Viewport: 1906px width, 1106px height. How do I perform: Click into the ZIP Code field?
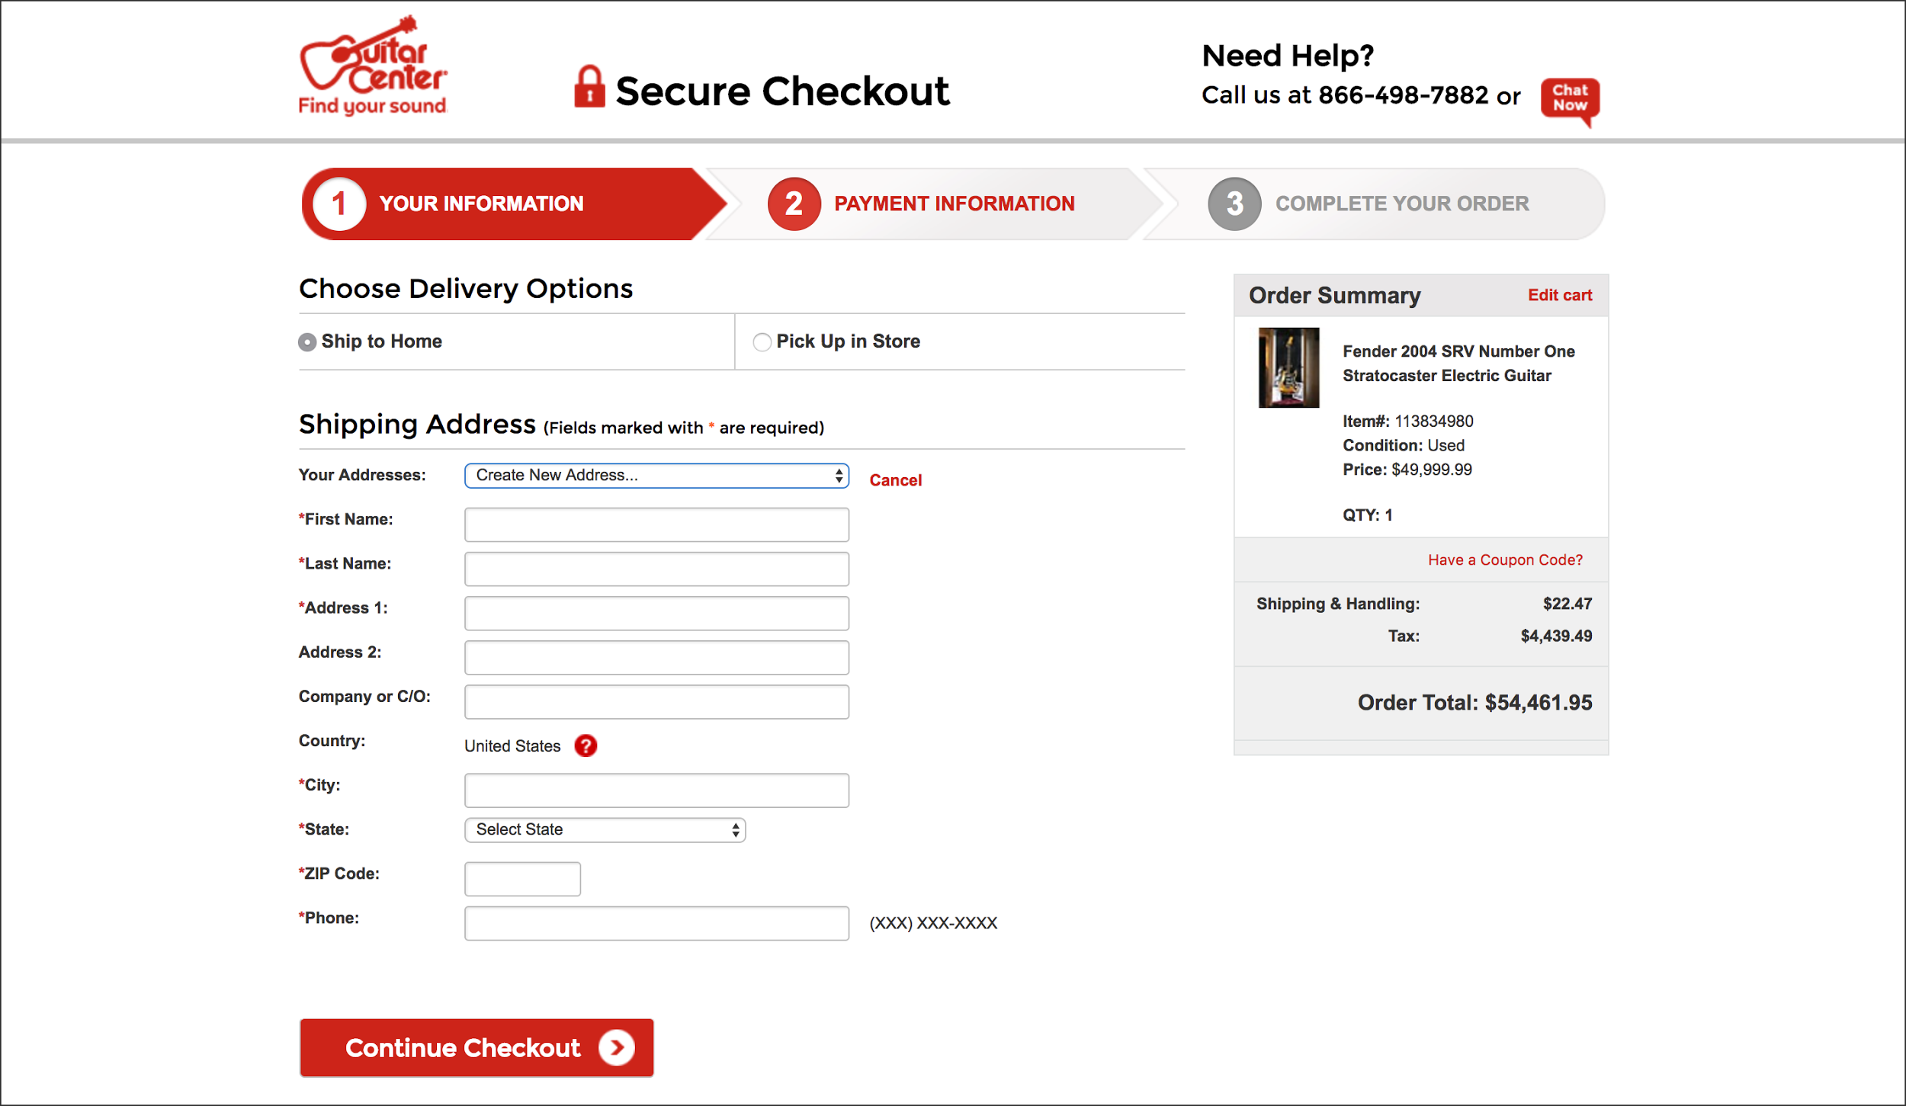[x=522, y=879]
